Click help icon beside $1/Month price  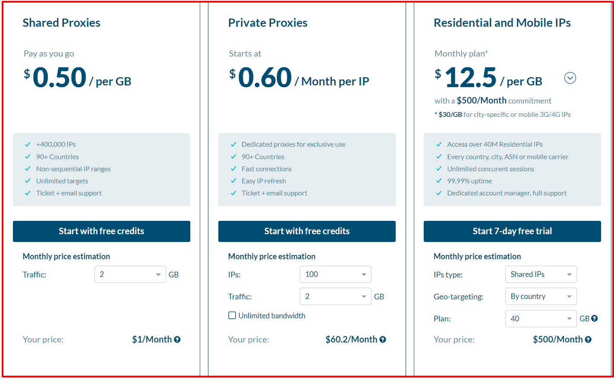click(x=177, y=339)
